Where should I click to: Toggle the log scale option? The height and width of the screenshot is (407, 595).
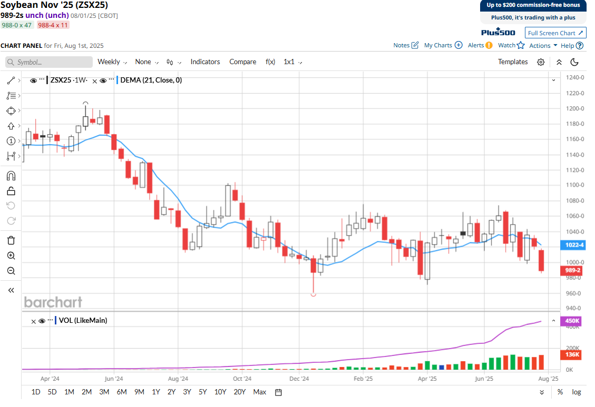coord(577,392)
